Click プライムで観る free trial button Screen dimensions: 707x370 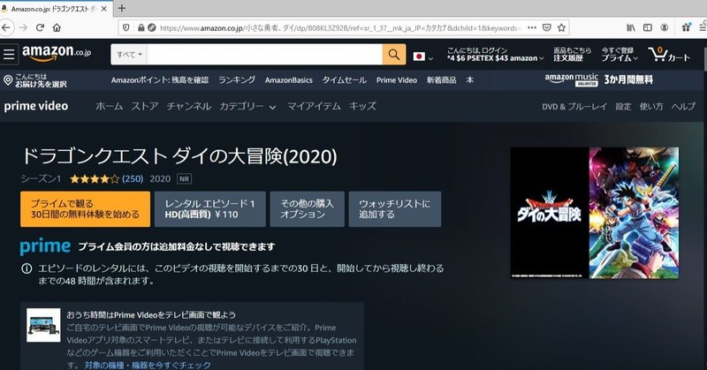(85, 209)
